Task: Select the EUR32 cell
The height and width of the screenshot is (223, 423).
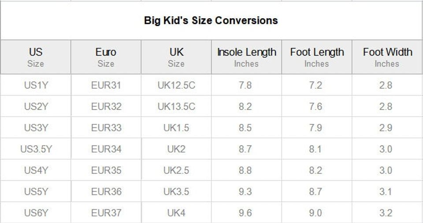Action: 106,107
